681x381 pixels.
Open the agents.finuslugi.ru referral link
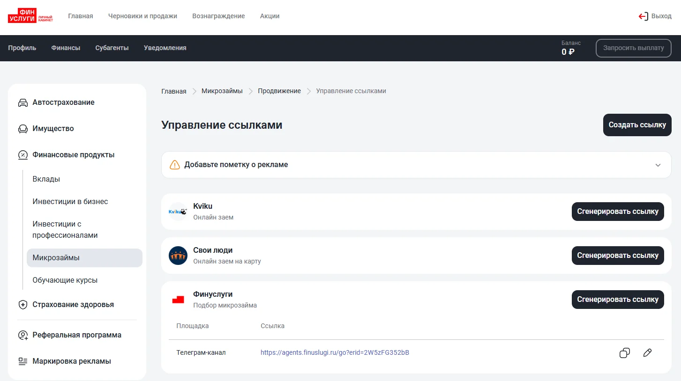click(335, 352)
